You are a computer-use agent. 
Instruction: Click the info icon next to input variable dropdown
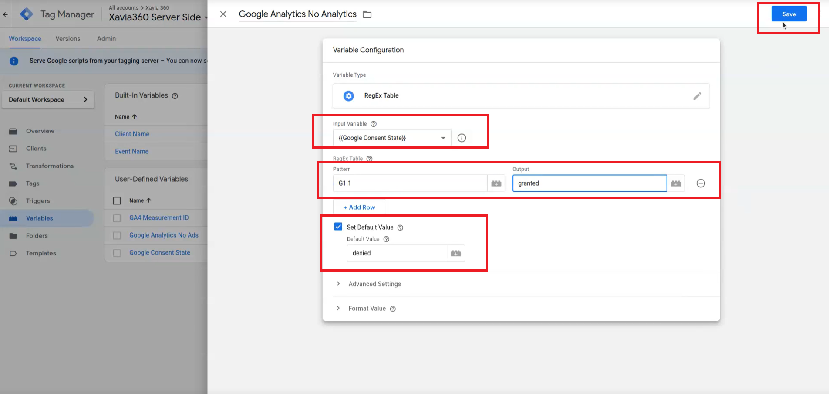pos(462,138)
